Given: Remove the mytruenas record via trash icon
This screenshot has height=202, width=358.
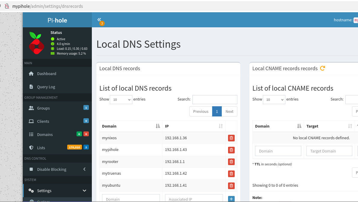Looking at the screenshot, I should 231,173.
